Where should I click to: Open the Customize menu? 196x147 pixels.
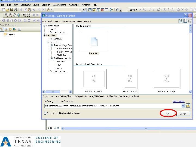point(74,5)
